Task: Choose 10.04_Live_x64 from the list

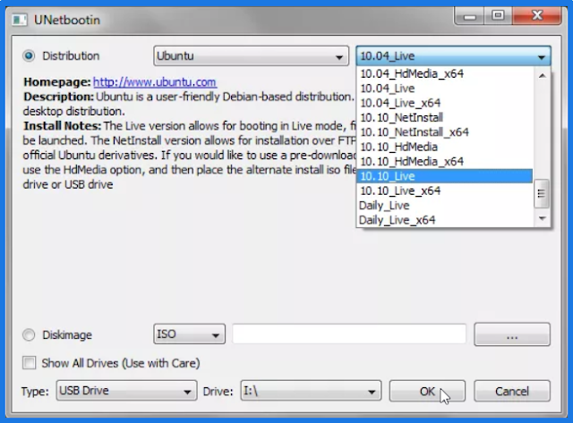Action: pyautogui.click(x=444, y=103)
